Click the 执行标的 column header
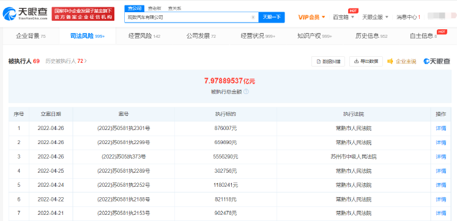 226,114
